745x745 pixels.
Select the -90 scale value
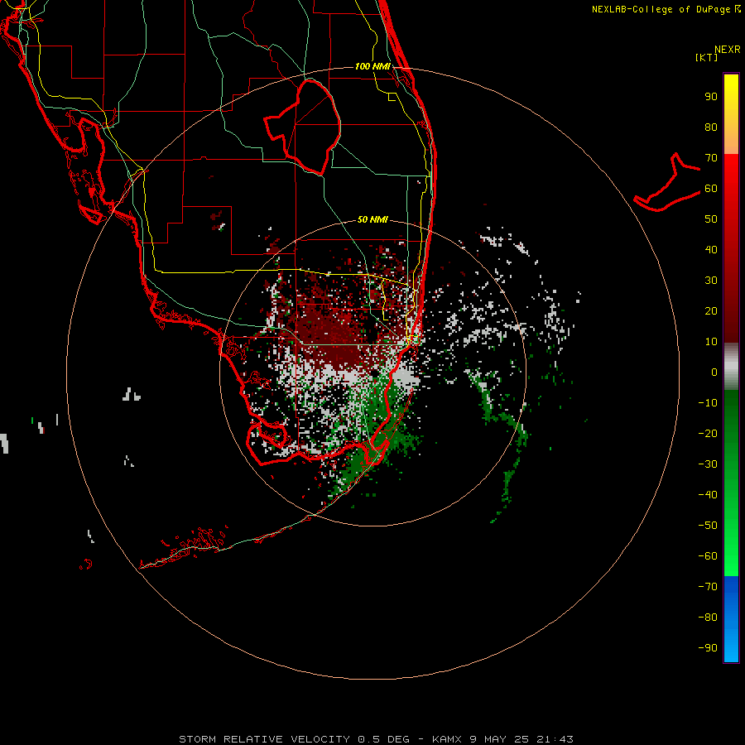coord(708,648)
